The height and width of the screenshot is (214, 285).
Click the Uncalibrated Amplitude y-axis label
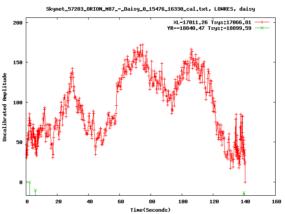pos(4,107)
